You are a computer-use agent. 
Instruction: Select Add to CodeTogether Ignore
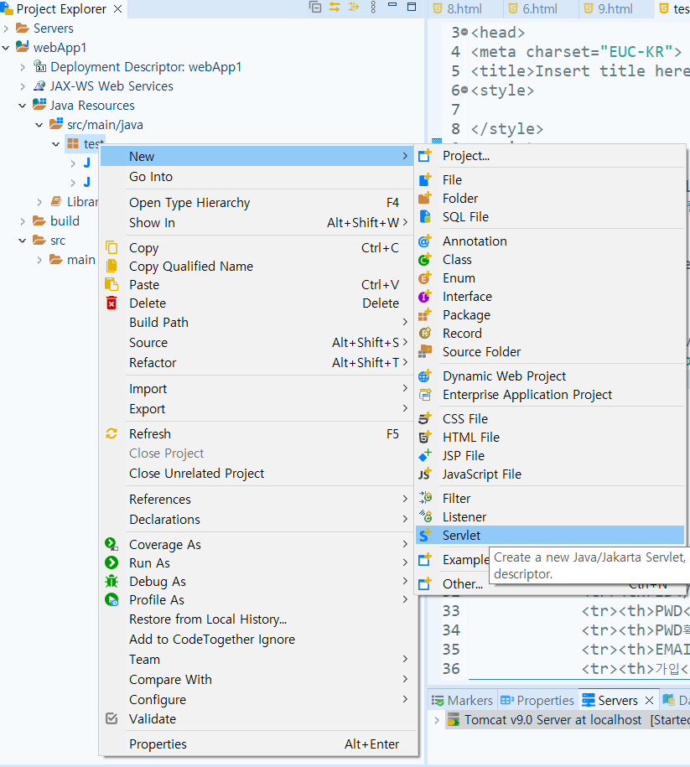(x=258, y=640)
